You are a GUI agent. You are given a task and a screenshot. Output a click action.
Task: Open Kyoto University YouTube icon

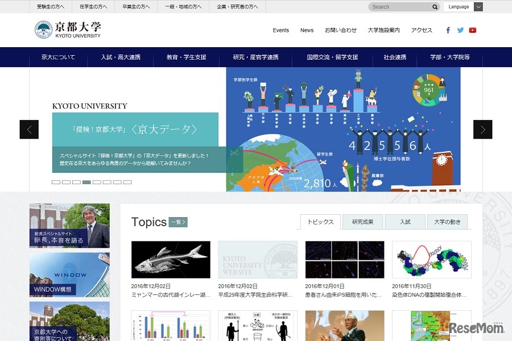click(473, 30)
